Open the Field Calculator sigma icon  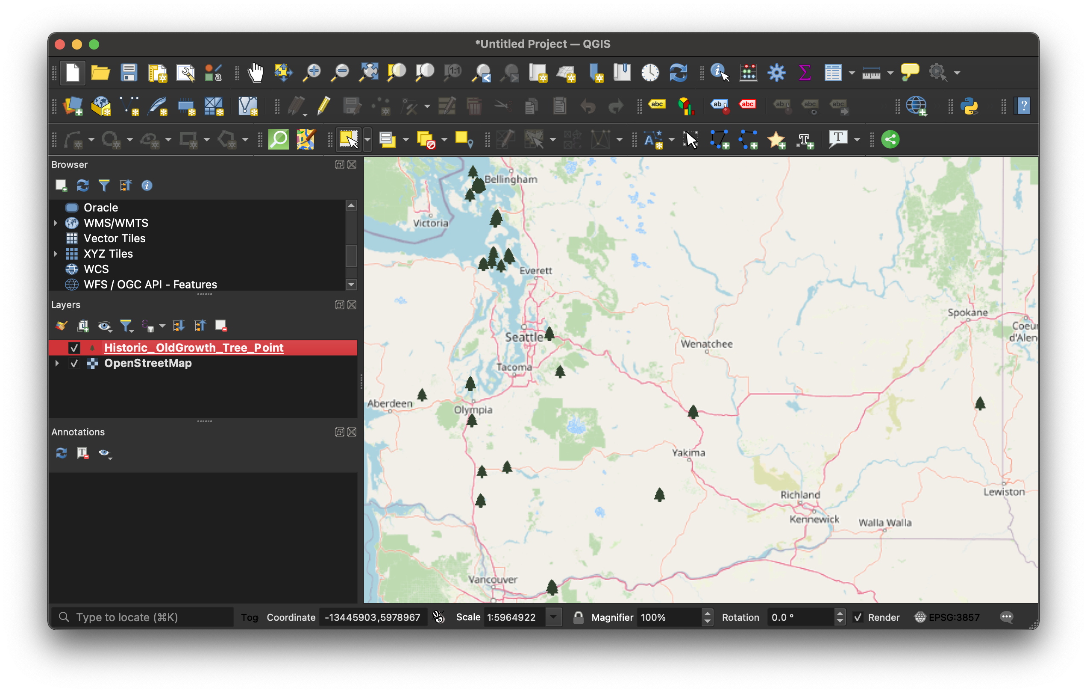pyautogui.click(x=804, y=73)
